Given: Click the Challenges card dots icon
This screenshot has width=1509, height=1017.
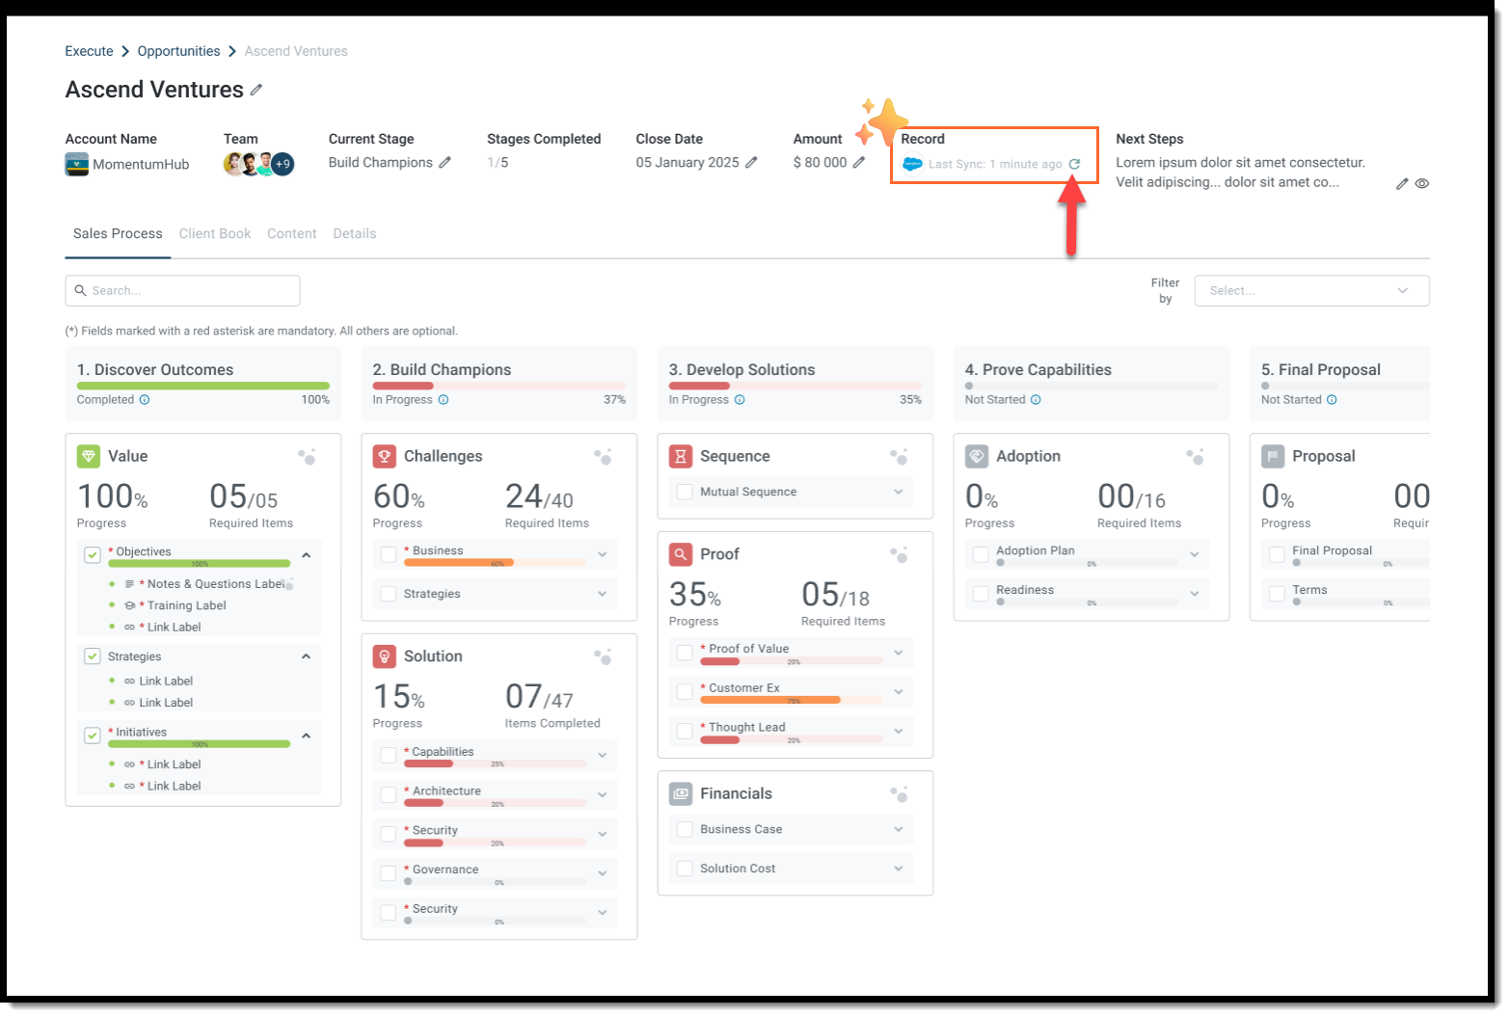Looking at the screenshot, I should 604,456.
